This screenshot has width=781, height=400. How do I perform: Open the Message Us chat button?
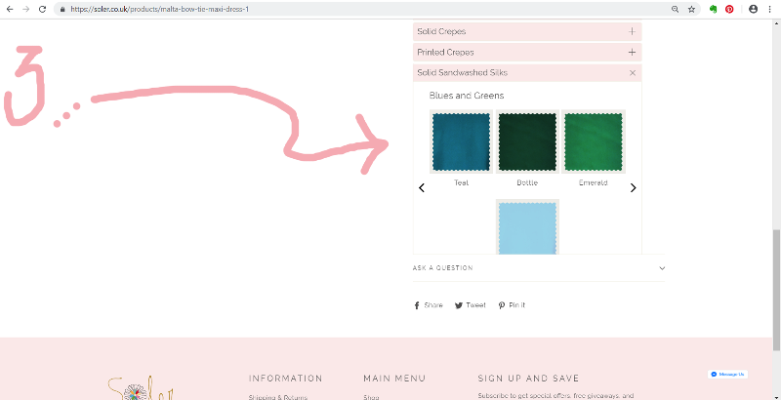[727, 374]
